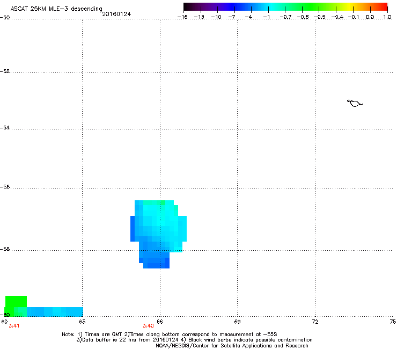Click the note line 'Times are GMT'
This screenshot has height=349, width=397.
(x=104, y=335)
